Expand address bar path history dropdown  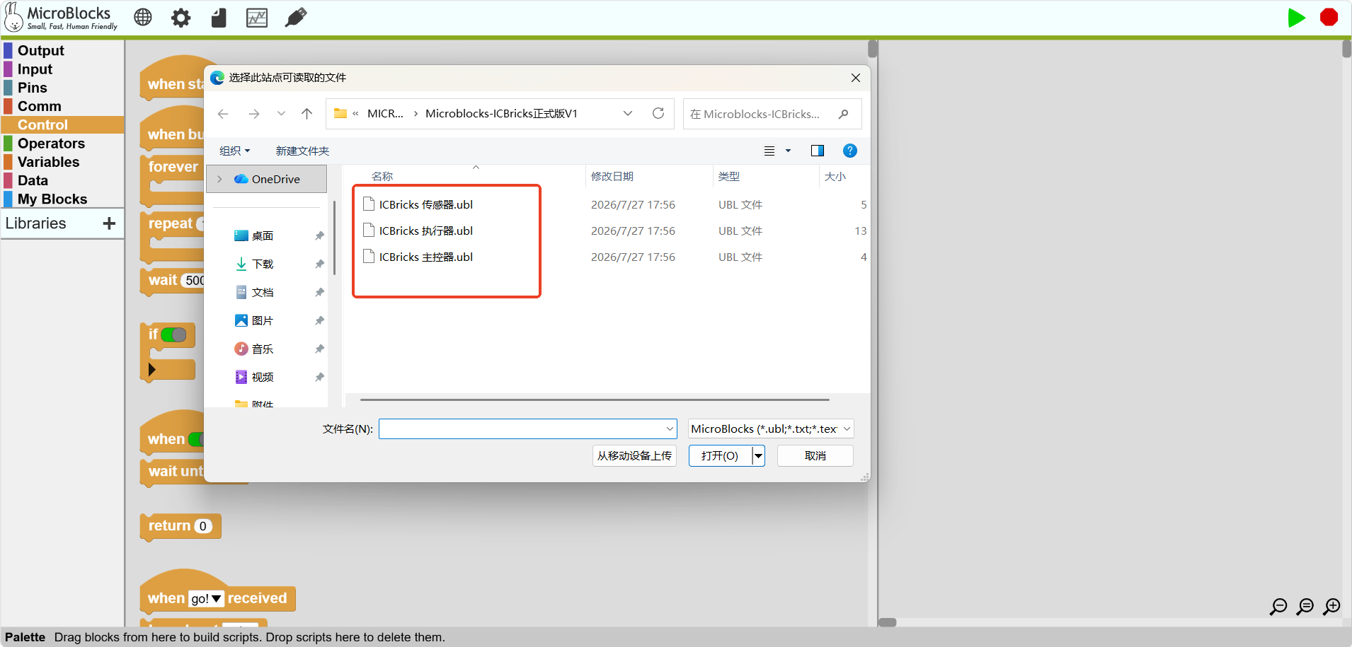[x=627, y=114]
